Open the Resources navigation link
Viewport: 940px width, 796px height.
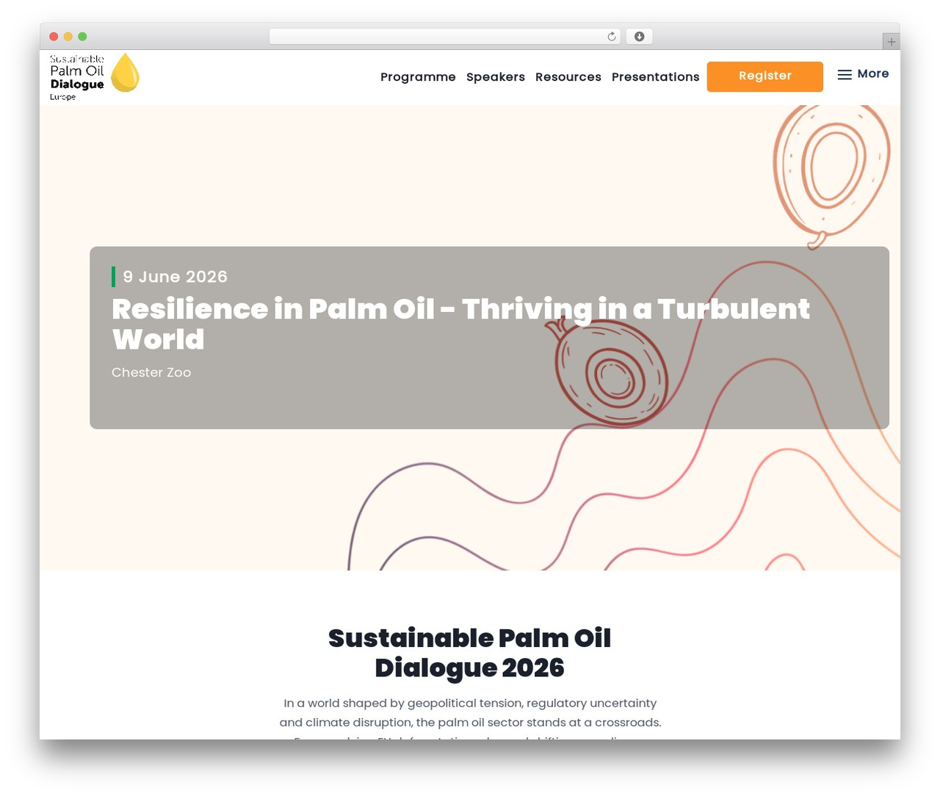point(568,77)
